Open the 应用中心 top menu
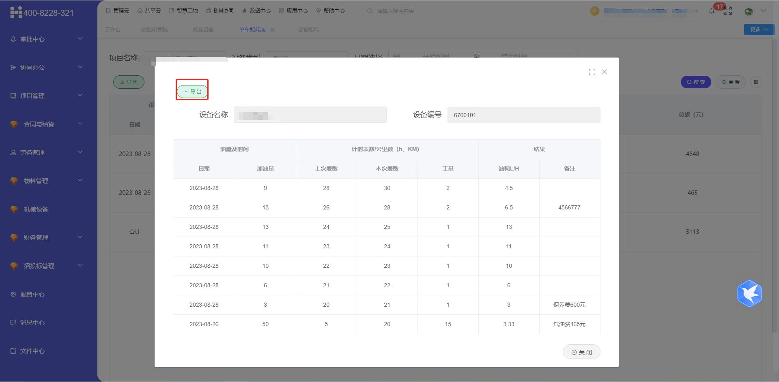Viewport: 779px width, 382px height. coord(293,11)
